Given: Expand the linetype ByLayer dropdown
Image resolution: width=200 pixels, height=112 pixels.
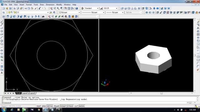Looking at the screenshot, I should pos(103,12).
